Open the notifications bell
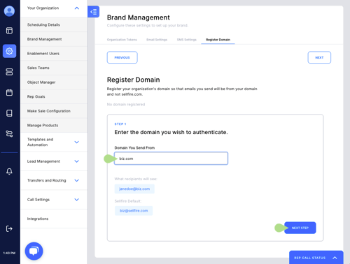The height and width of the screenshot is (264, 350). (9, 171)
